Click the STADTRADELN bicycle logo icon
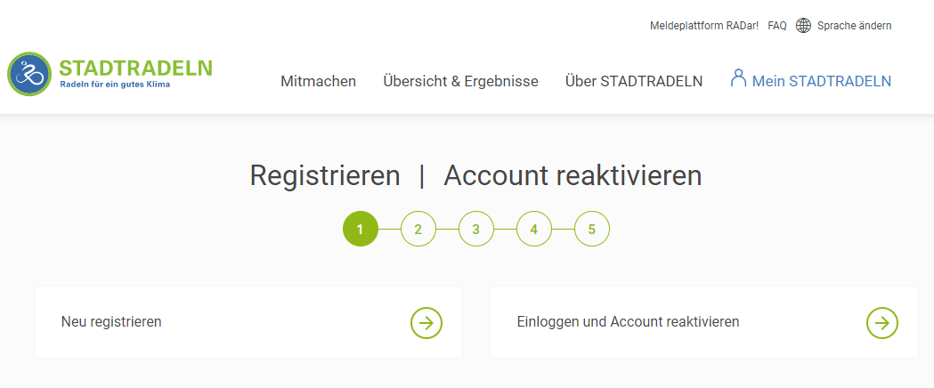Screen dimensions: 934x388 coord(29,74)
